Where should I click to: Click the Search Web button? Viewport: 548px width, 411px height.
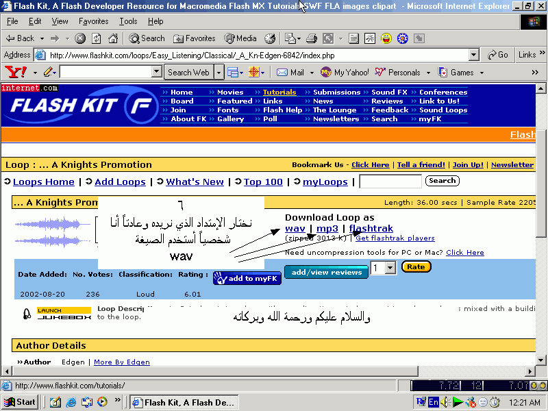(x=189, y=73)
